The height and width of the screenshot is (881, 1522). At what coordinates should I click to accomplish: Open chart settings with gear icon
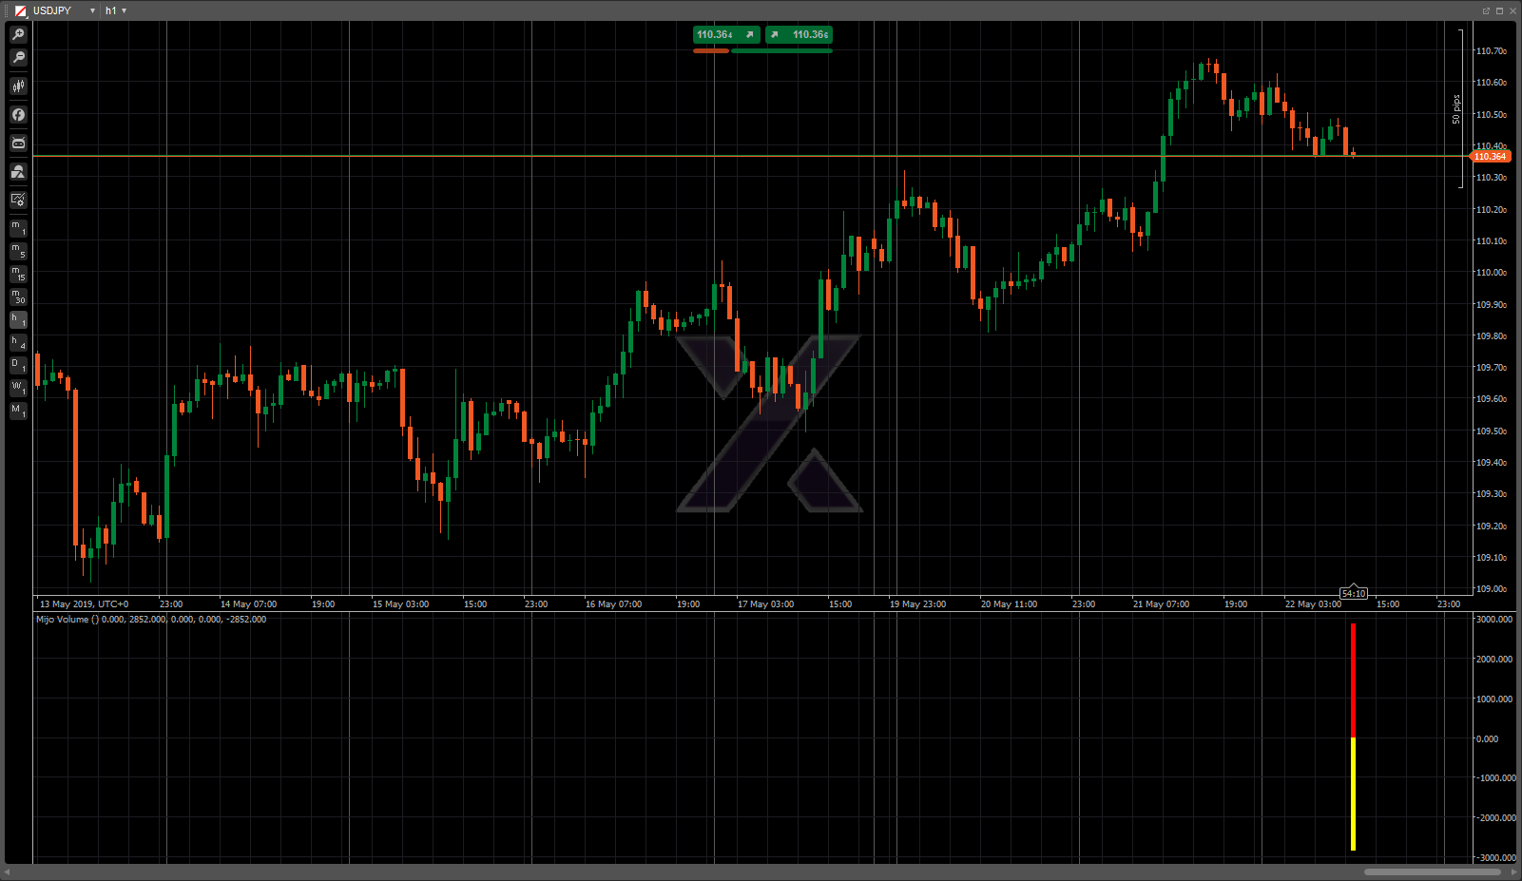point(18,200)
